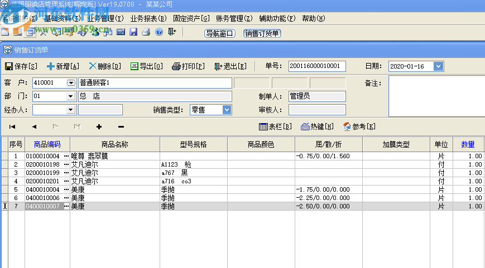Open the 业务报表(B) menu

[x=148, y=18]
